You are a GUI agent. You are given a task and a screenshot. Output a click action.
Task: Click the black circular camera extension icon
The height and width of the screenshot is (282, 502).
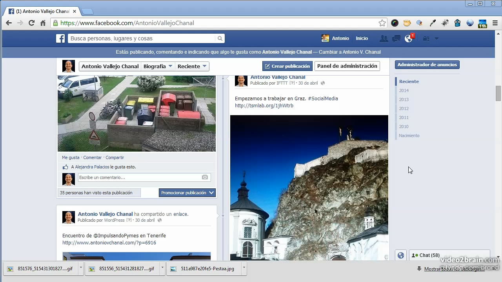(x=395, y=23)
